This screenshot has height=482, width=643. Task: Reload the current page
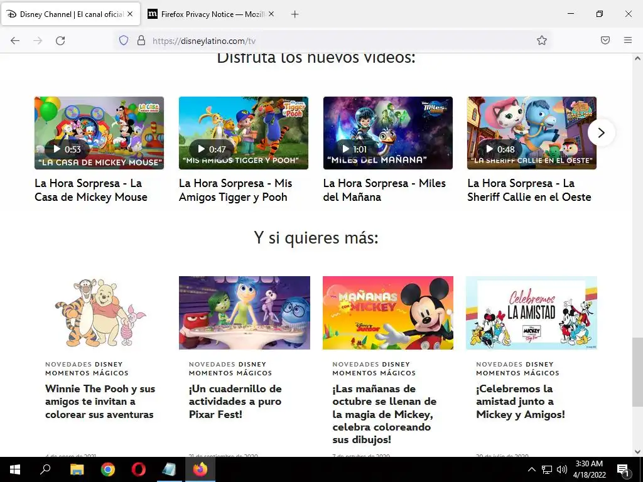(x=60, y=41)
